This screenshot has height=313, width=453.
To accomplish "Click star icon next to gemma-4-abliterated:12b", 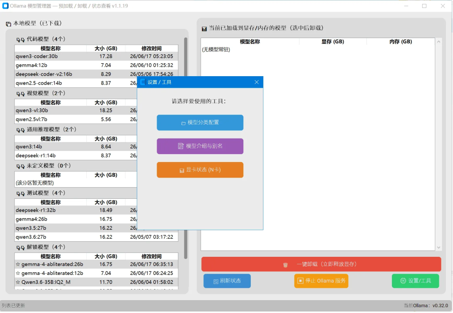I will click(18, 273).
